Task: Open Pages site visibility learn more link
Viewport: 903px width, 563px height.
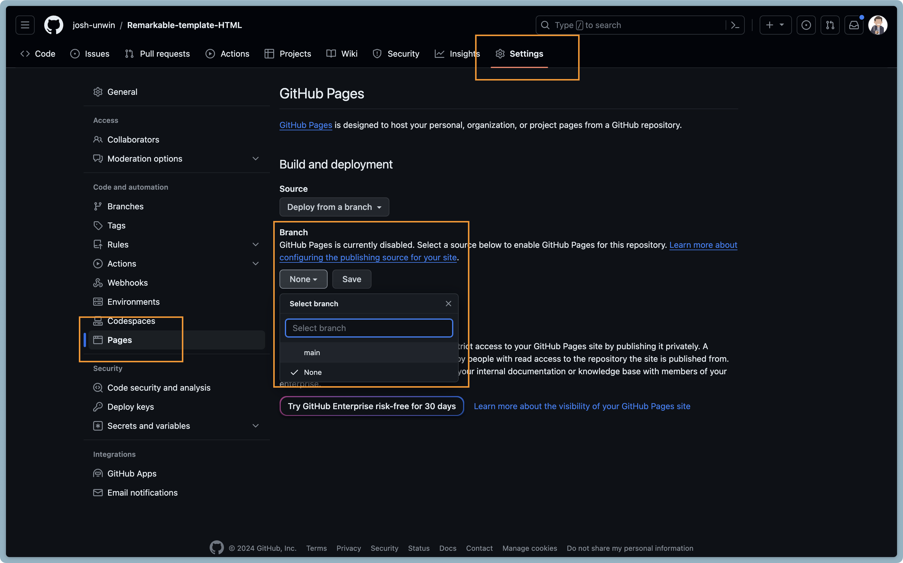Action: pyautogui.click(x=582, y=406)
